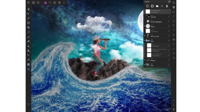The width and height of the screenshot is (200, 112).
Task: Toggle visibility of the Sky layer
Action: pos(169,65)
